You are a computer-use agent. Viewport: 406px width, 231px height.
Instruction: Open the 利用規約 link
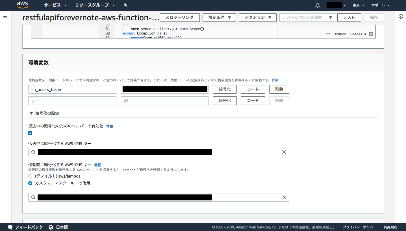[x=390, y=227]
